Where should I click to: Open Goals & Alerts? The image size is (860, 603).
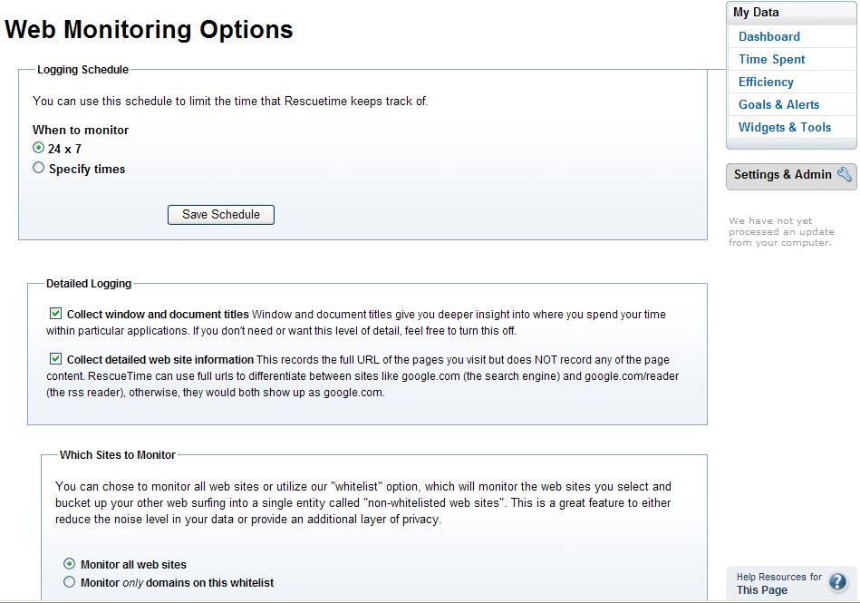pyautogui.click(x=778, y=104)
